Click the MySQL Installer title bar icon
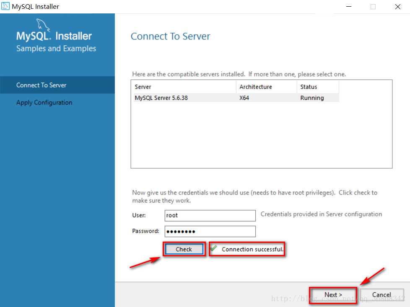 [x=5, y=6]
